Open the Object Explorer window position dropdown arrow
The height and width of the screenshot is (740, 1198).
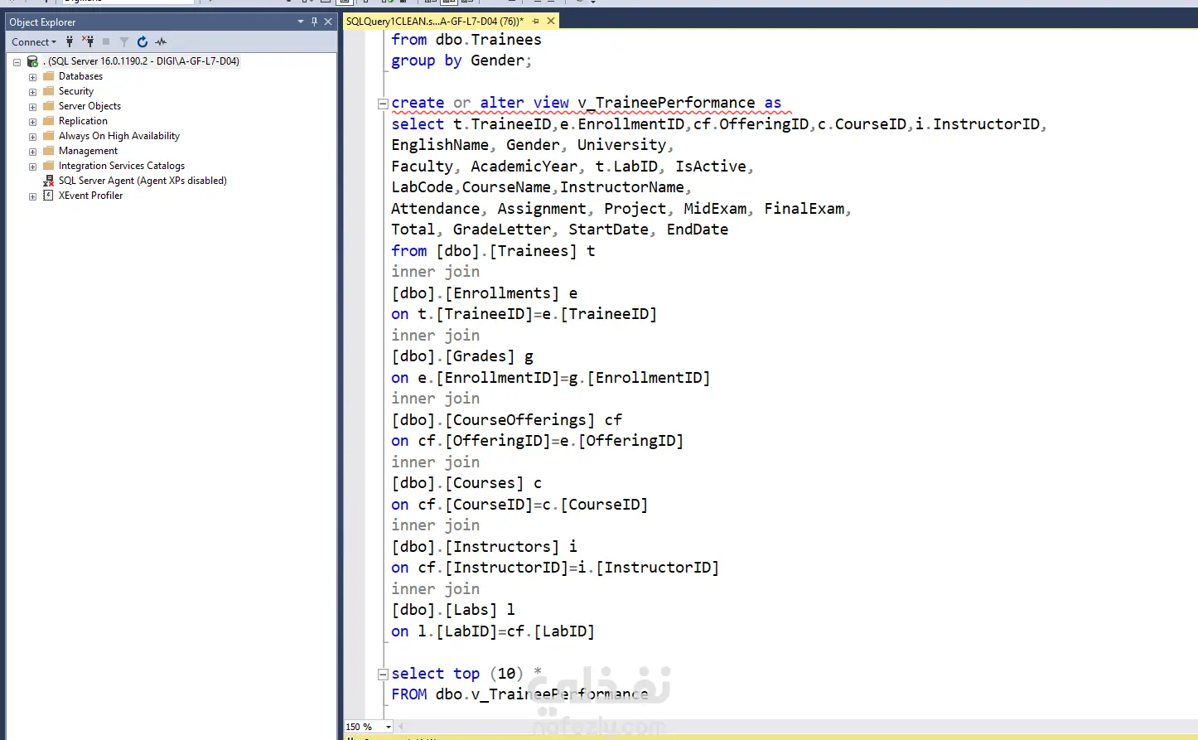click(301, 22)
